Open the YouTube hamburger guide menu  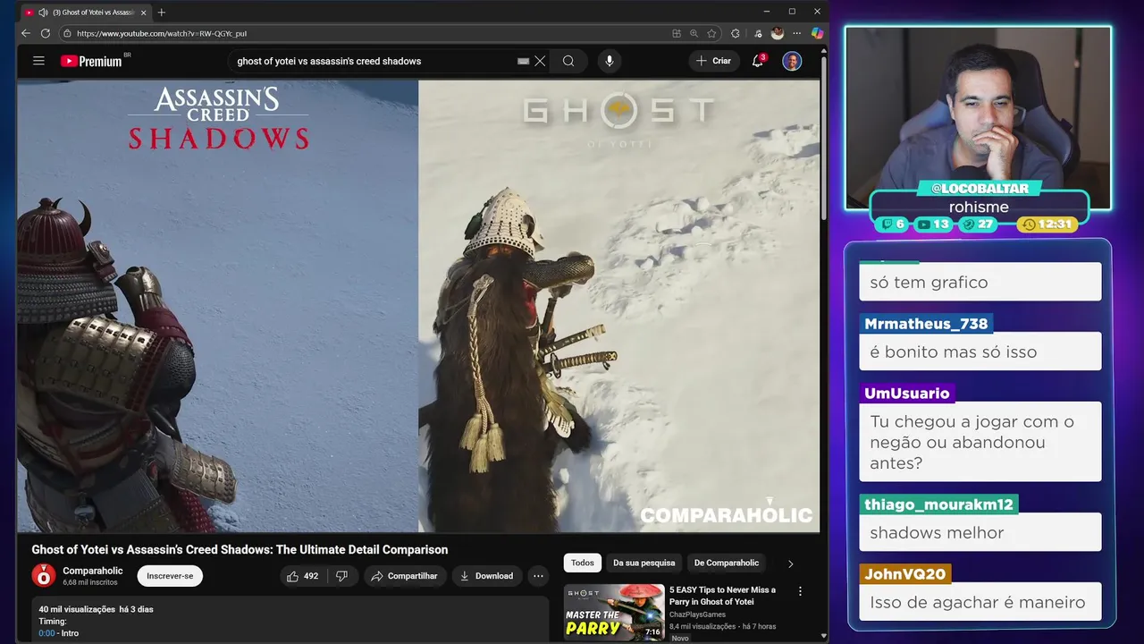tap(38, 61)
